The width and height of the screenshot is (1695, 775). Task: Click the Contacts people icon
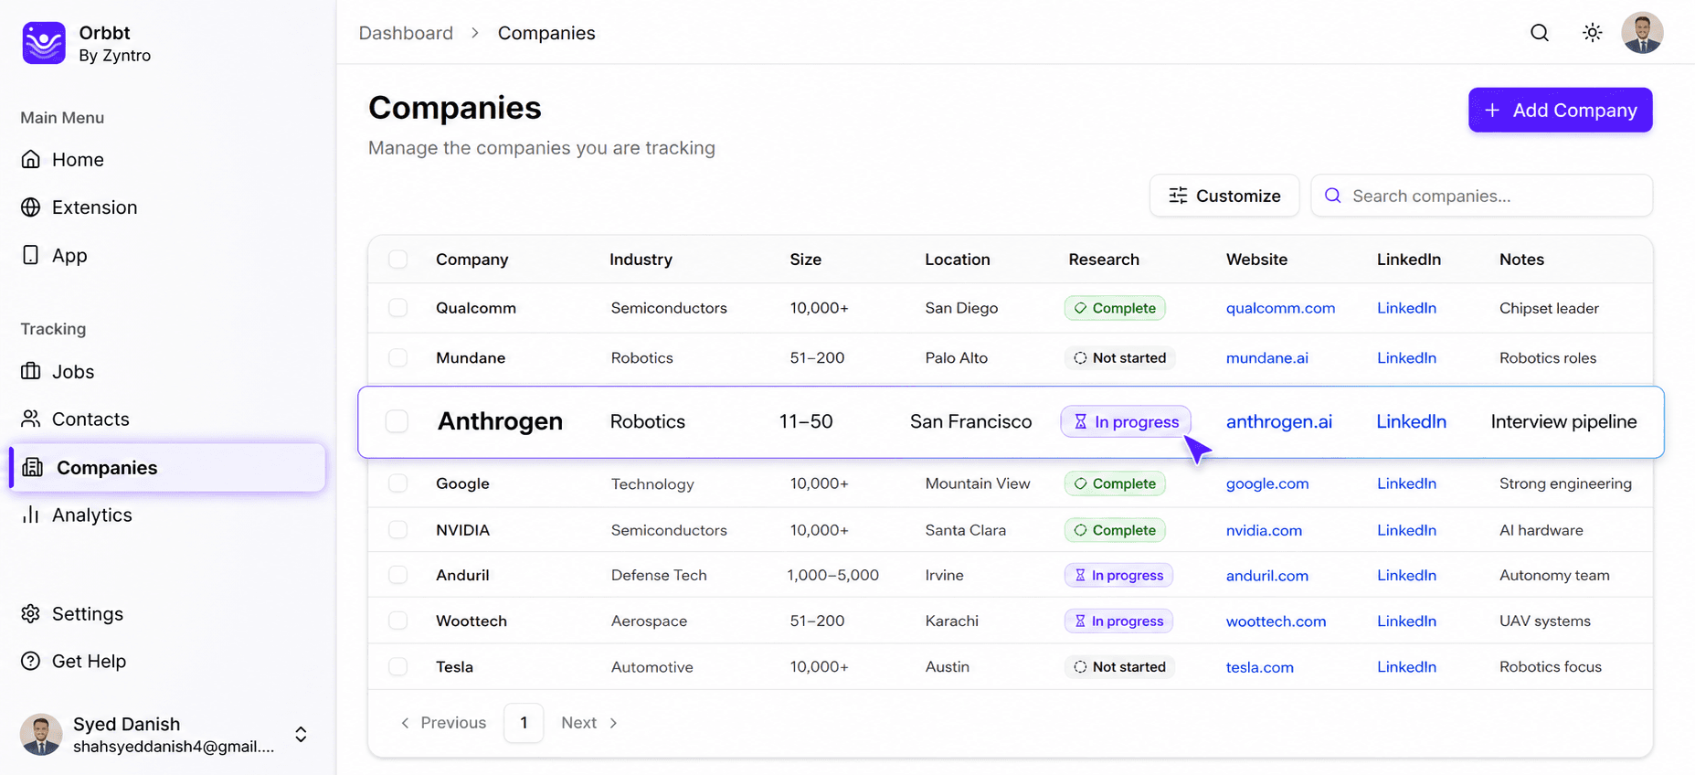pos(31,419)
